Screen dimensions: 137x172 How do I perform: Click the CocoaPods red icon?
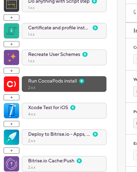(x=11, y=84)
